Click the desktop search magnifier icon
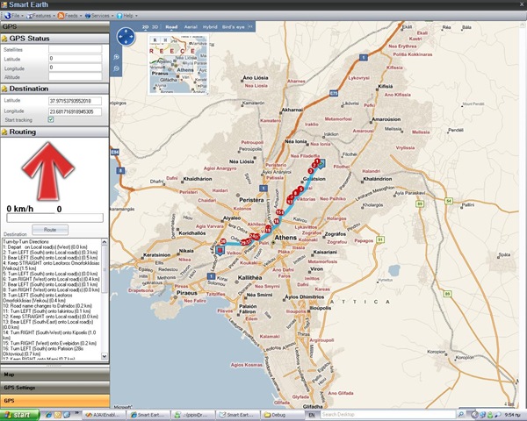 click(x=461, y=415)
